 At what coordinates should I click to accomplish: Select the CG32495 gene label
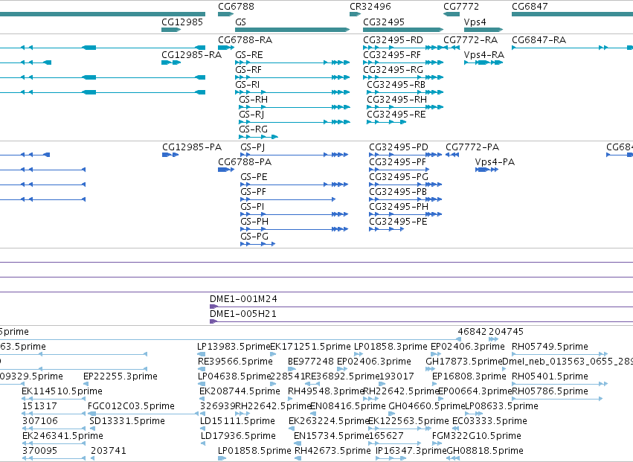[x=384, y=22]
